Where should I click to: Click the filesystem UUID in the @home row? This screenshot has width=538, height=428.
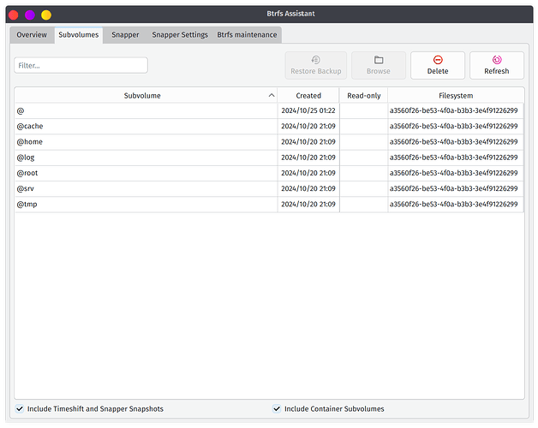tap(453, 142)
